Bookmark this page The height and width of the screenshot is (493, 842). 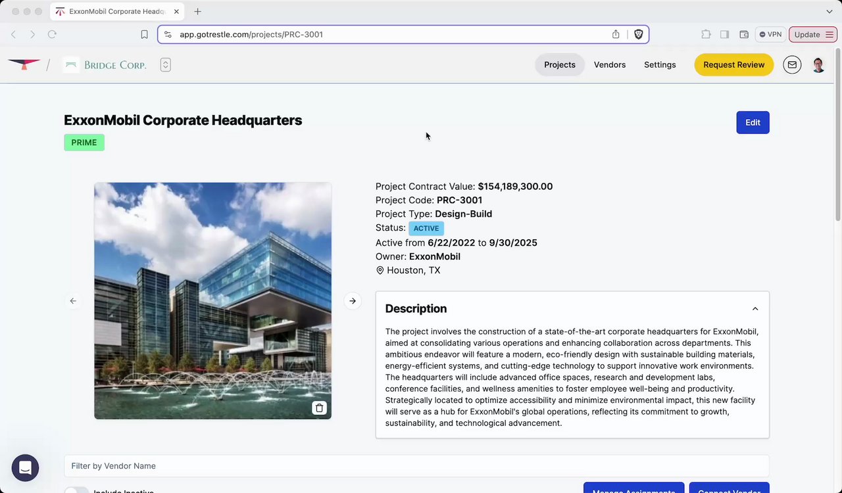click(x=144, y=34)
